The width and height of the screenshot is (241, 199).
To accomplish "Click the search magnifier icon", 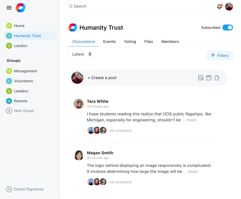I will coord(71,6).
